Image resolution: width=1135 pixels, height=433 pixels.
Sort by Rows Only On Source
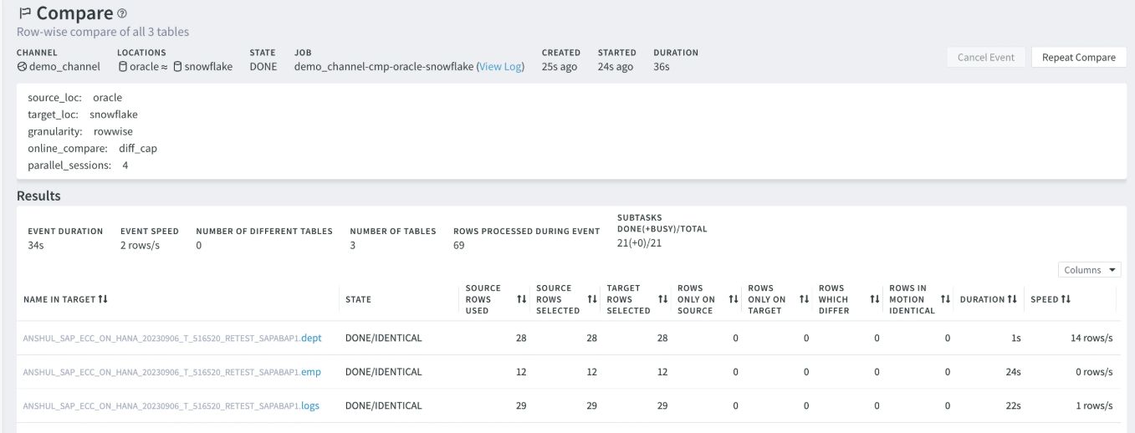tap(734, 299)
